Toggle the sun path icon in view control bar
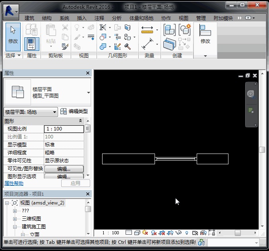 [x=145, y=233]
